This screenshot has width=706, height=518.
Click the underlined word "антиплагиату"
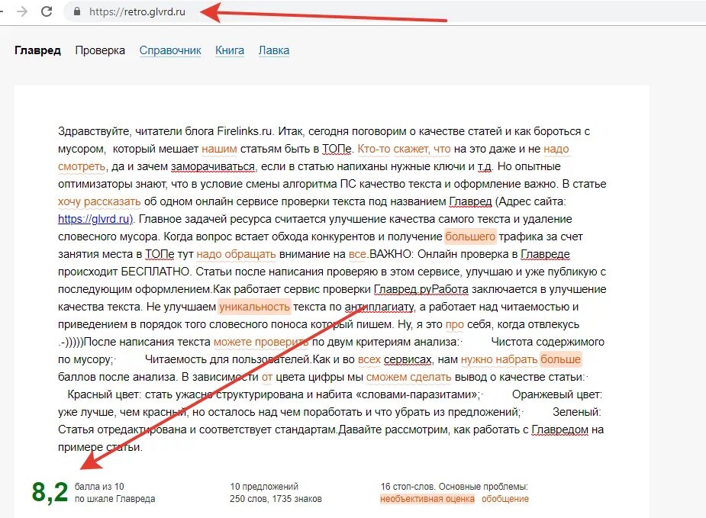click(379, 307)
